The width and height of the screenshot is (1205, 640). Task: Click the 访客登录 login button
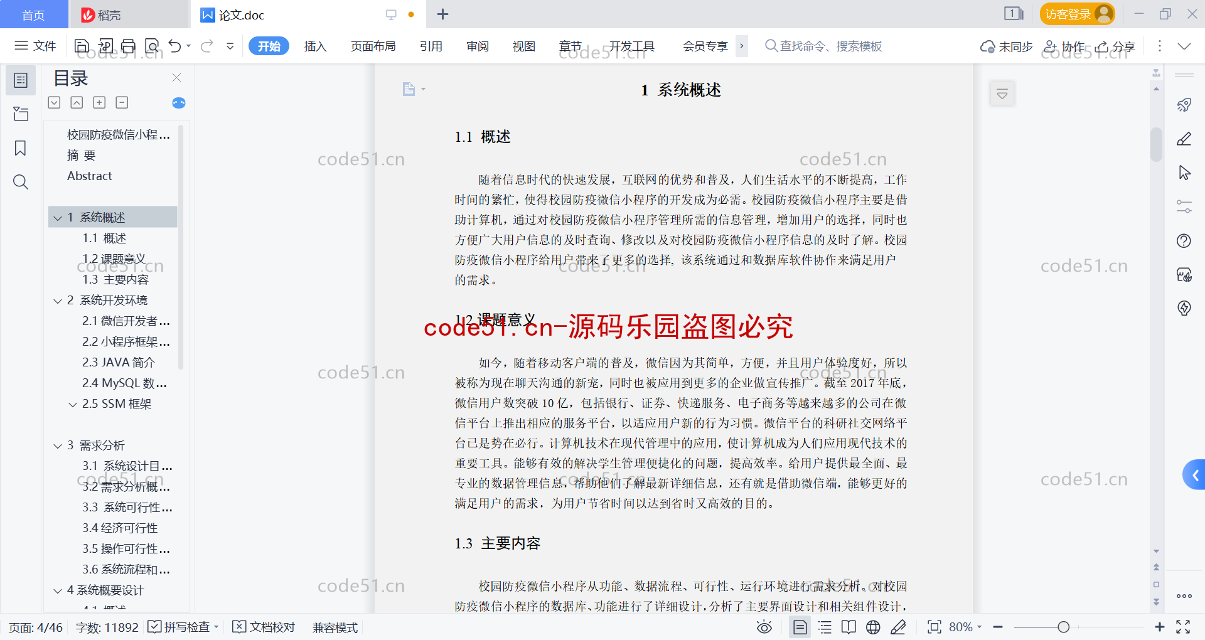1077,14
